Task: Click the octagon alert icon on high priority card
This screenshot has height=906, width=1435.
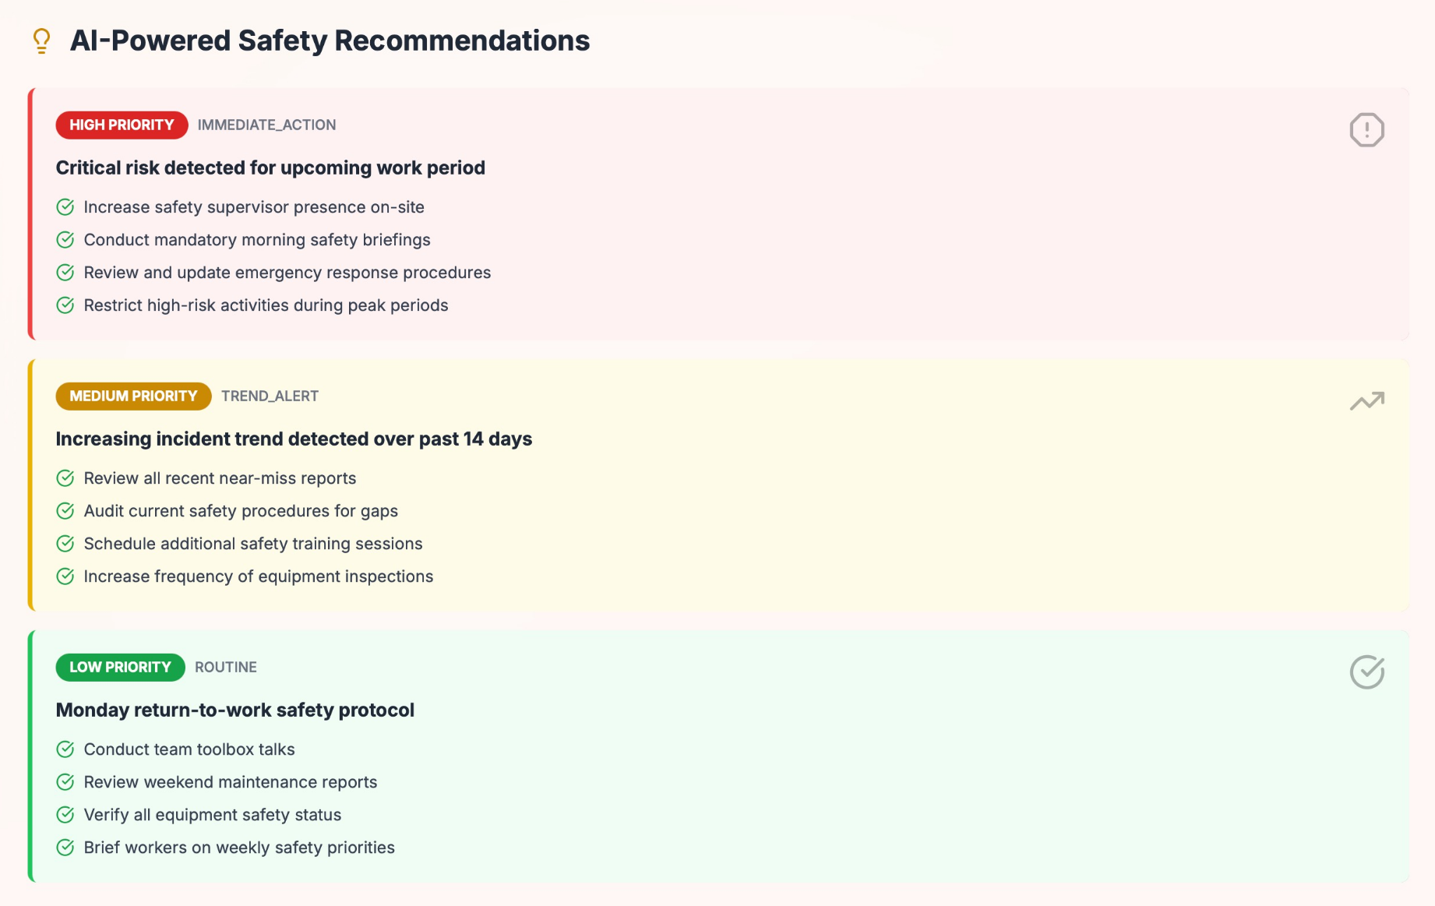Action: pos(1366,130)
